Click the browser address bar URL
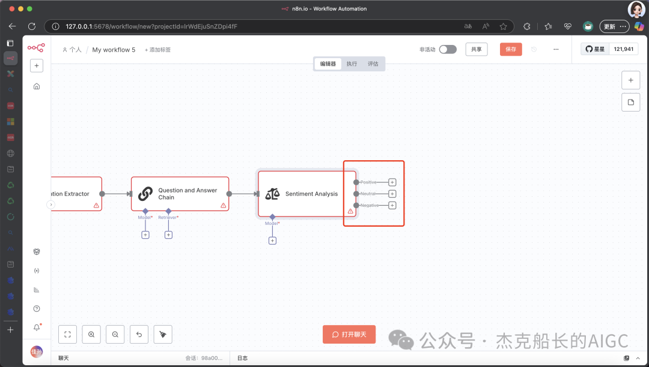649x367 pixels. 151,26
